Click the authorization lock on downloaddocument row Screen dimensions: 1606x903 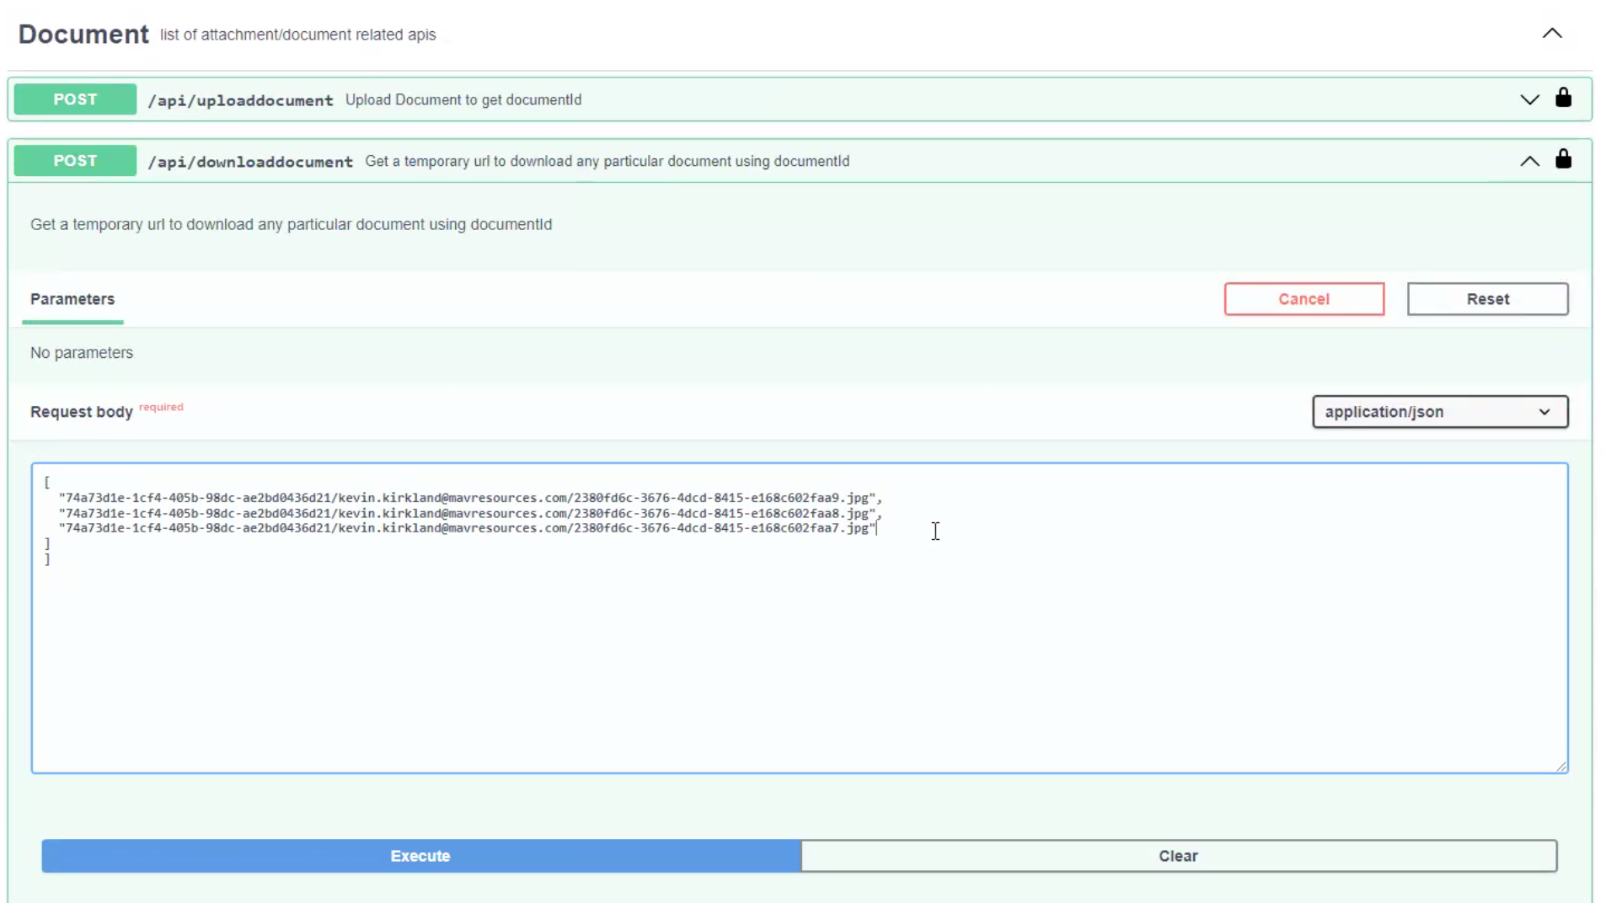1563,160
